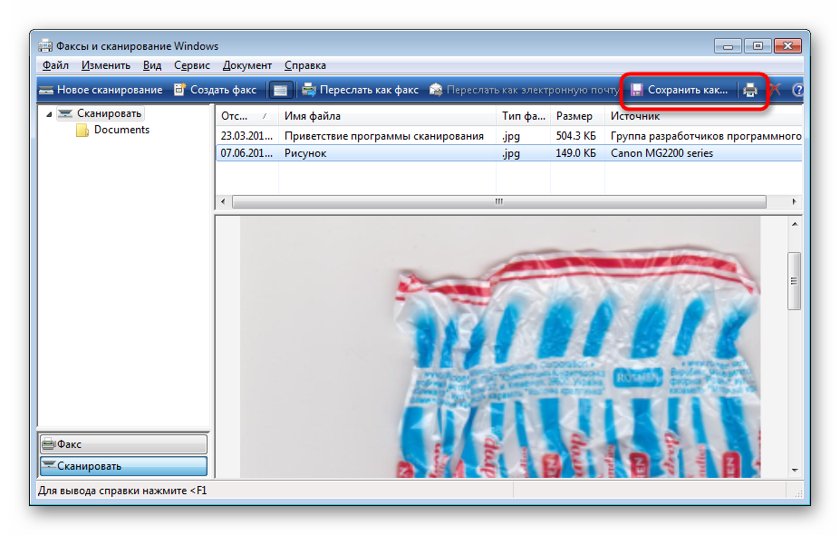Screen dimensions: 840x535
Task: Open help via question mark icon
Action: coord(797,90)
